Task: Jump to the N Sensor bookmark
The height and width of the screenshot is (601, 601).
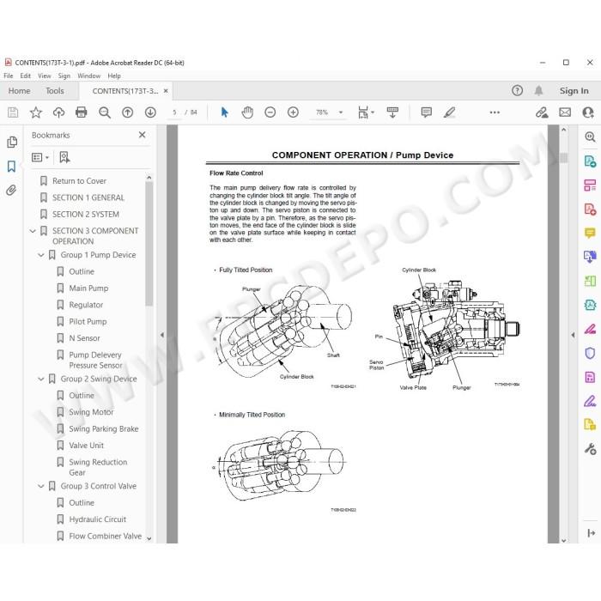Action: pyautogui.click(x=84, y=338)
